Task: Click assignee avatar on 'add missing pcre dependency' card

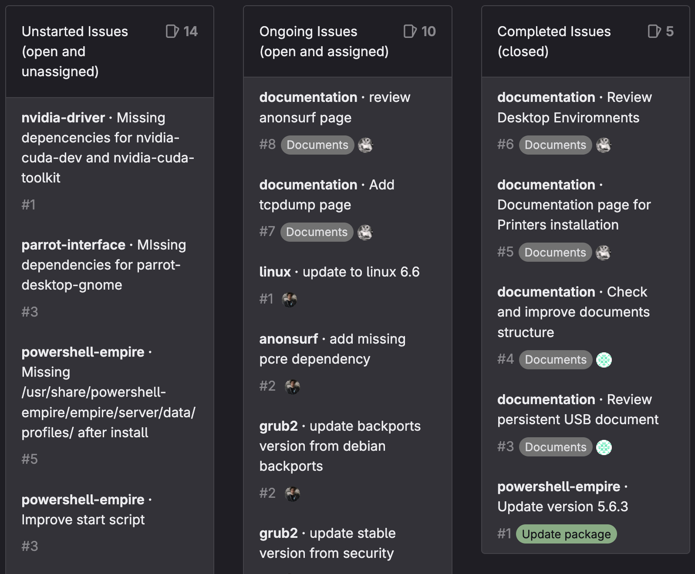Action: 292,386
